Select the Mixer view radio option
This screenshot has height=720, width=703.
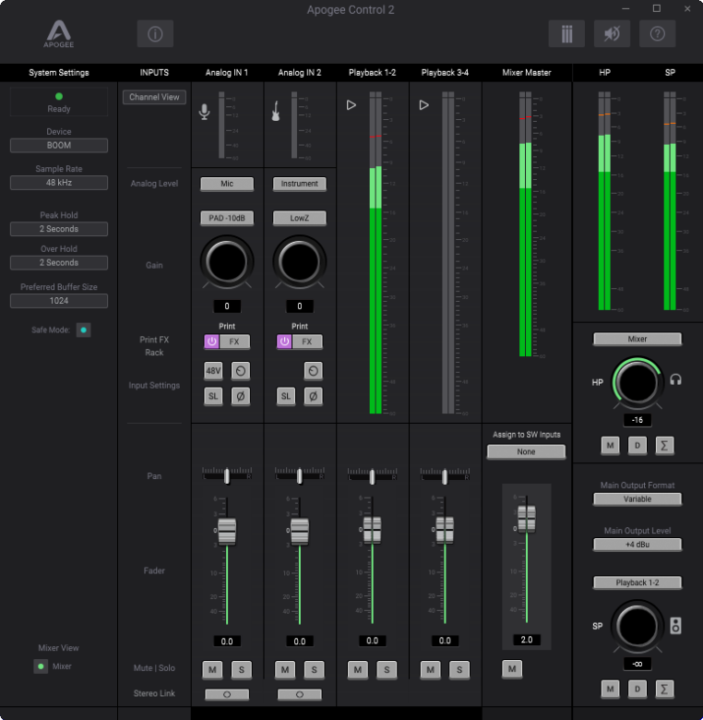tap(41, 666)
